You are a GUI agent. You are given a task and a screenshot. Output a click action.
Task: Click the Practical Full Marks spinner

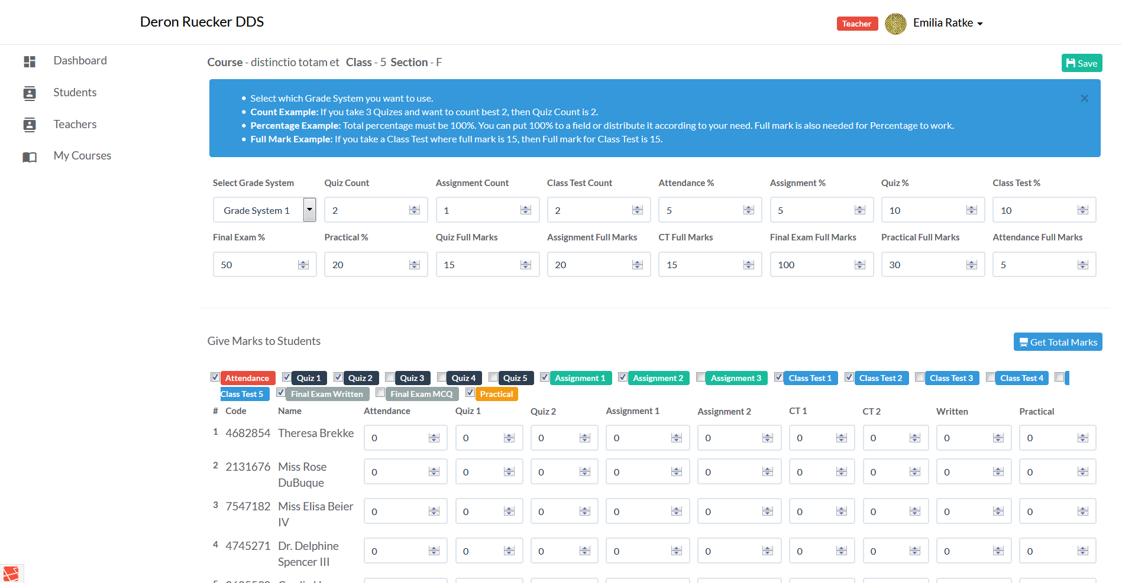(972, 265)
